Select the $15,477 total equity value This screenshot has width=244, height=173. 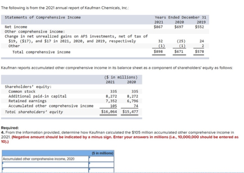[x=130, y=112]
